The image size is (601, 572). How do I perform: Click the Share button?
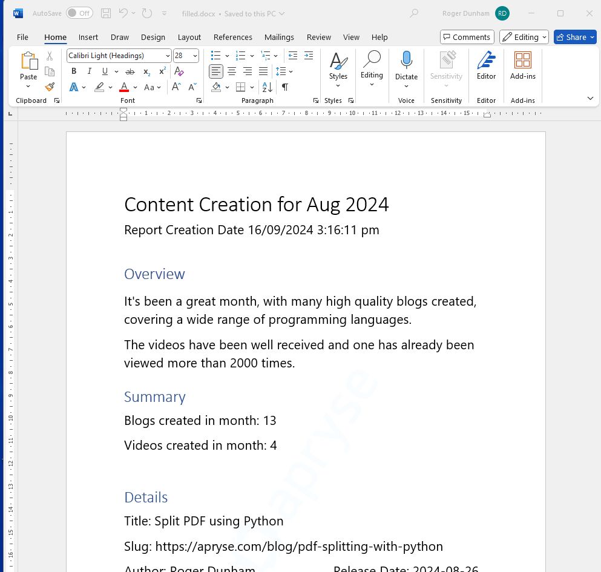pos(575,37)
